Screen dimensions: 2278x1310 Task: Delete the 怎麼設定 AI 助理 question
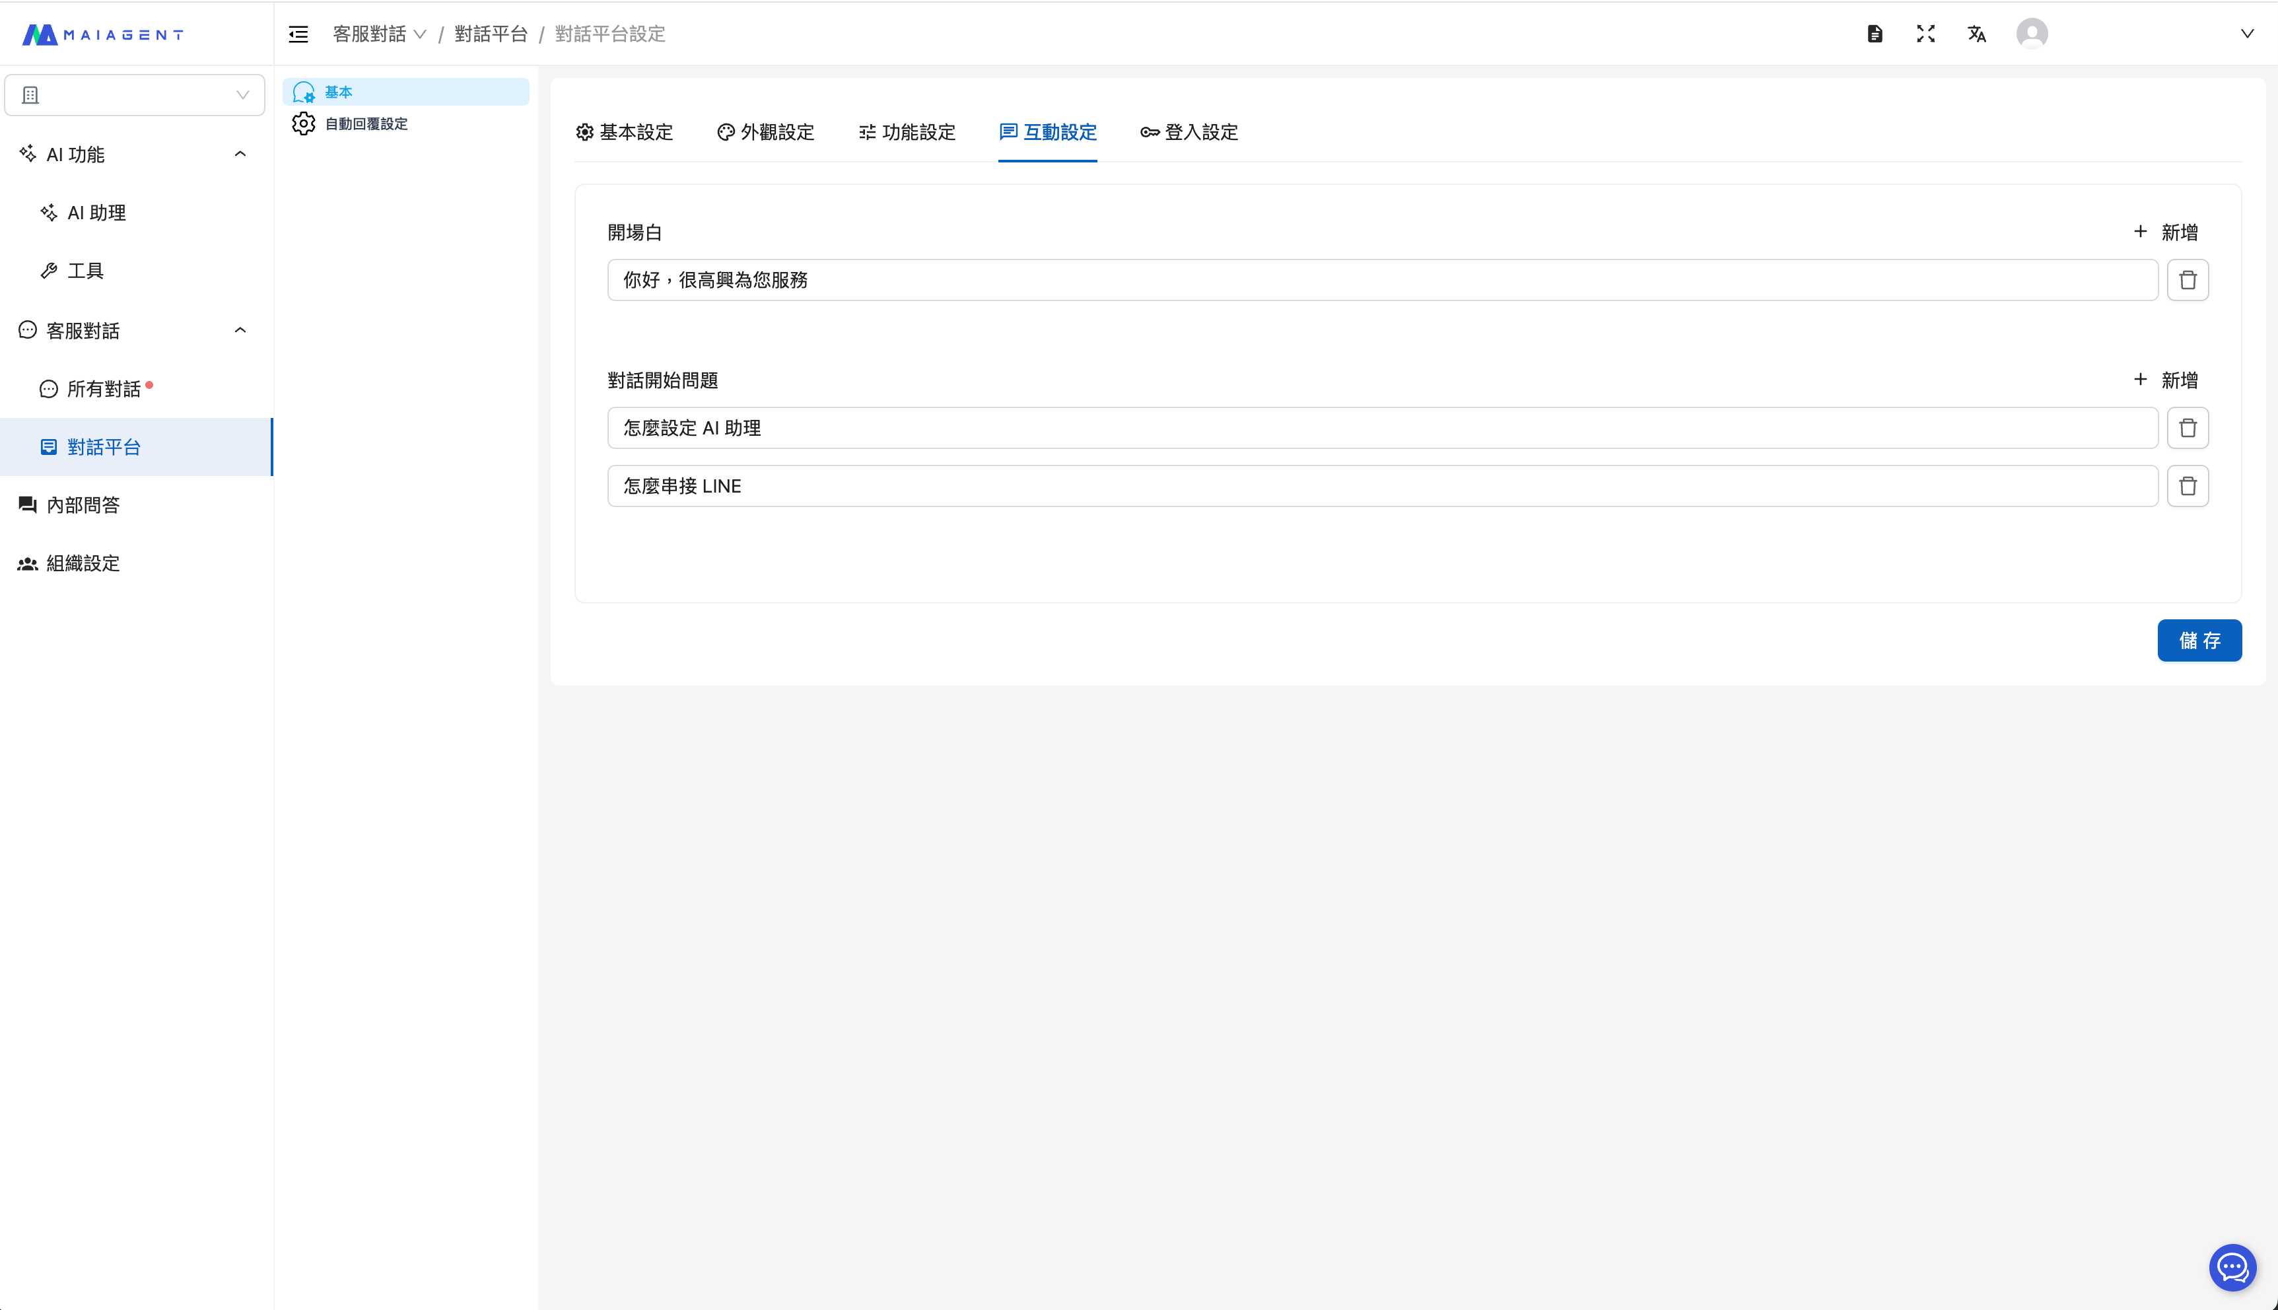[x=2187, y=429]
